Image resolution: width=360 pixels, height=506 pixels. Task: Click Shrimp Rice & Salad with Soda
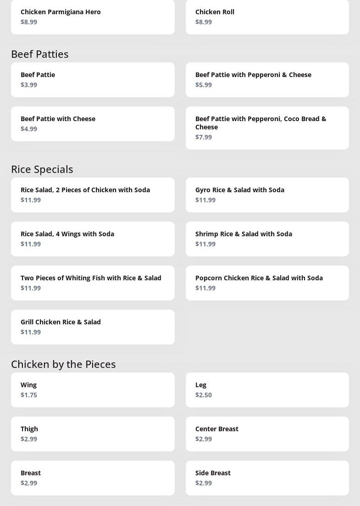[x=267, y=239]
